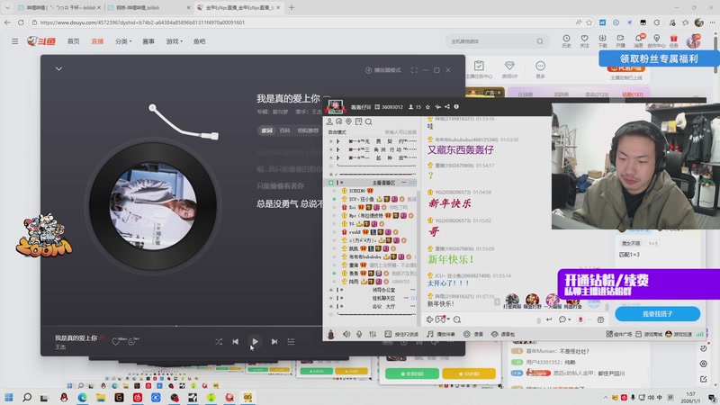720x405 pixels.
Task: Open Douyu messages bell icon
Action: pos(639,40)
